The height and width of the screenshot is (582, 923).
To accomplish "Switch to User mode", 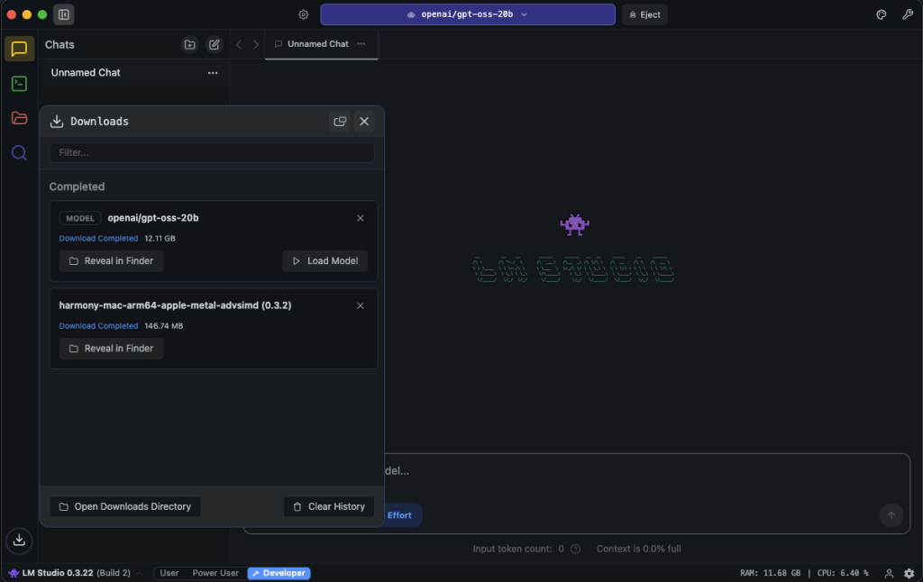I will coord(169,573).
